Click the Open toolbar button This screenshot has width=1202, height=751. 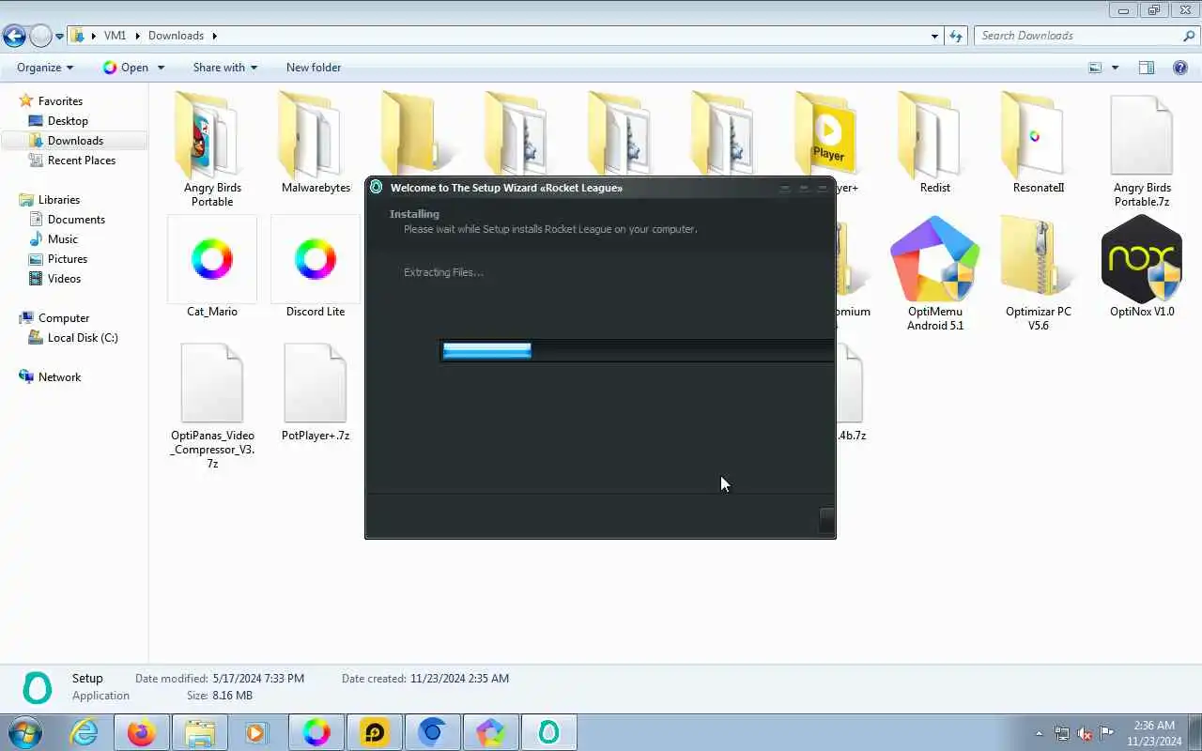click(x=126, y=68)
